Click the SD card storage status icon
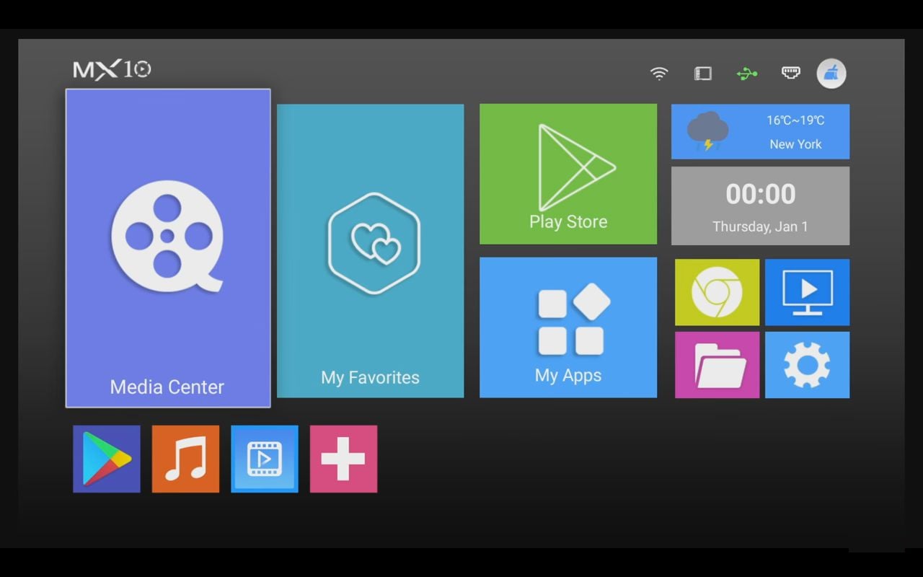This screenshot has height=577, width=923. [703, 73]
